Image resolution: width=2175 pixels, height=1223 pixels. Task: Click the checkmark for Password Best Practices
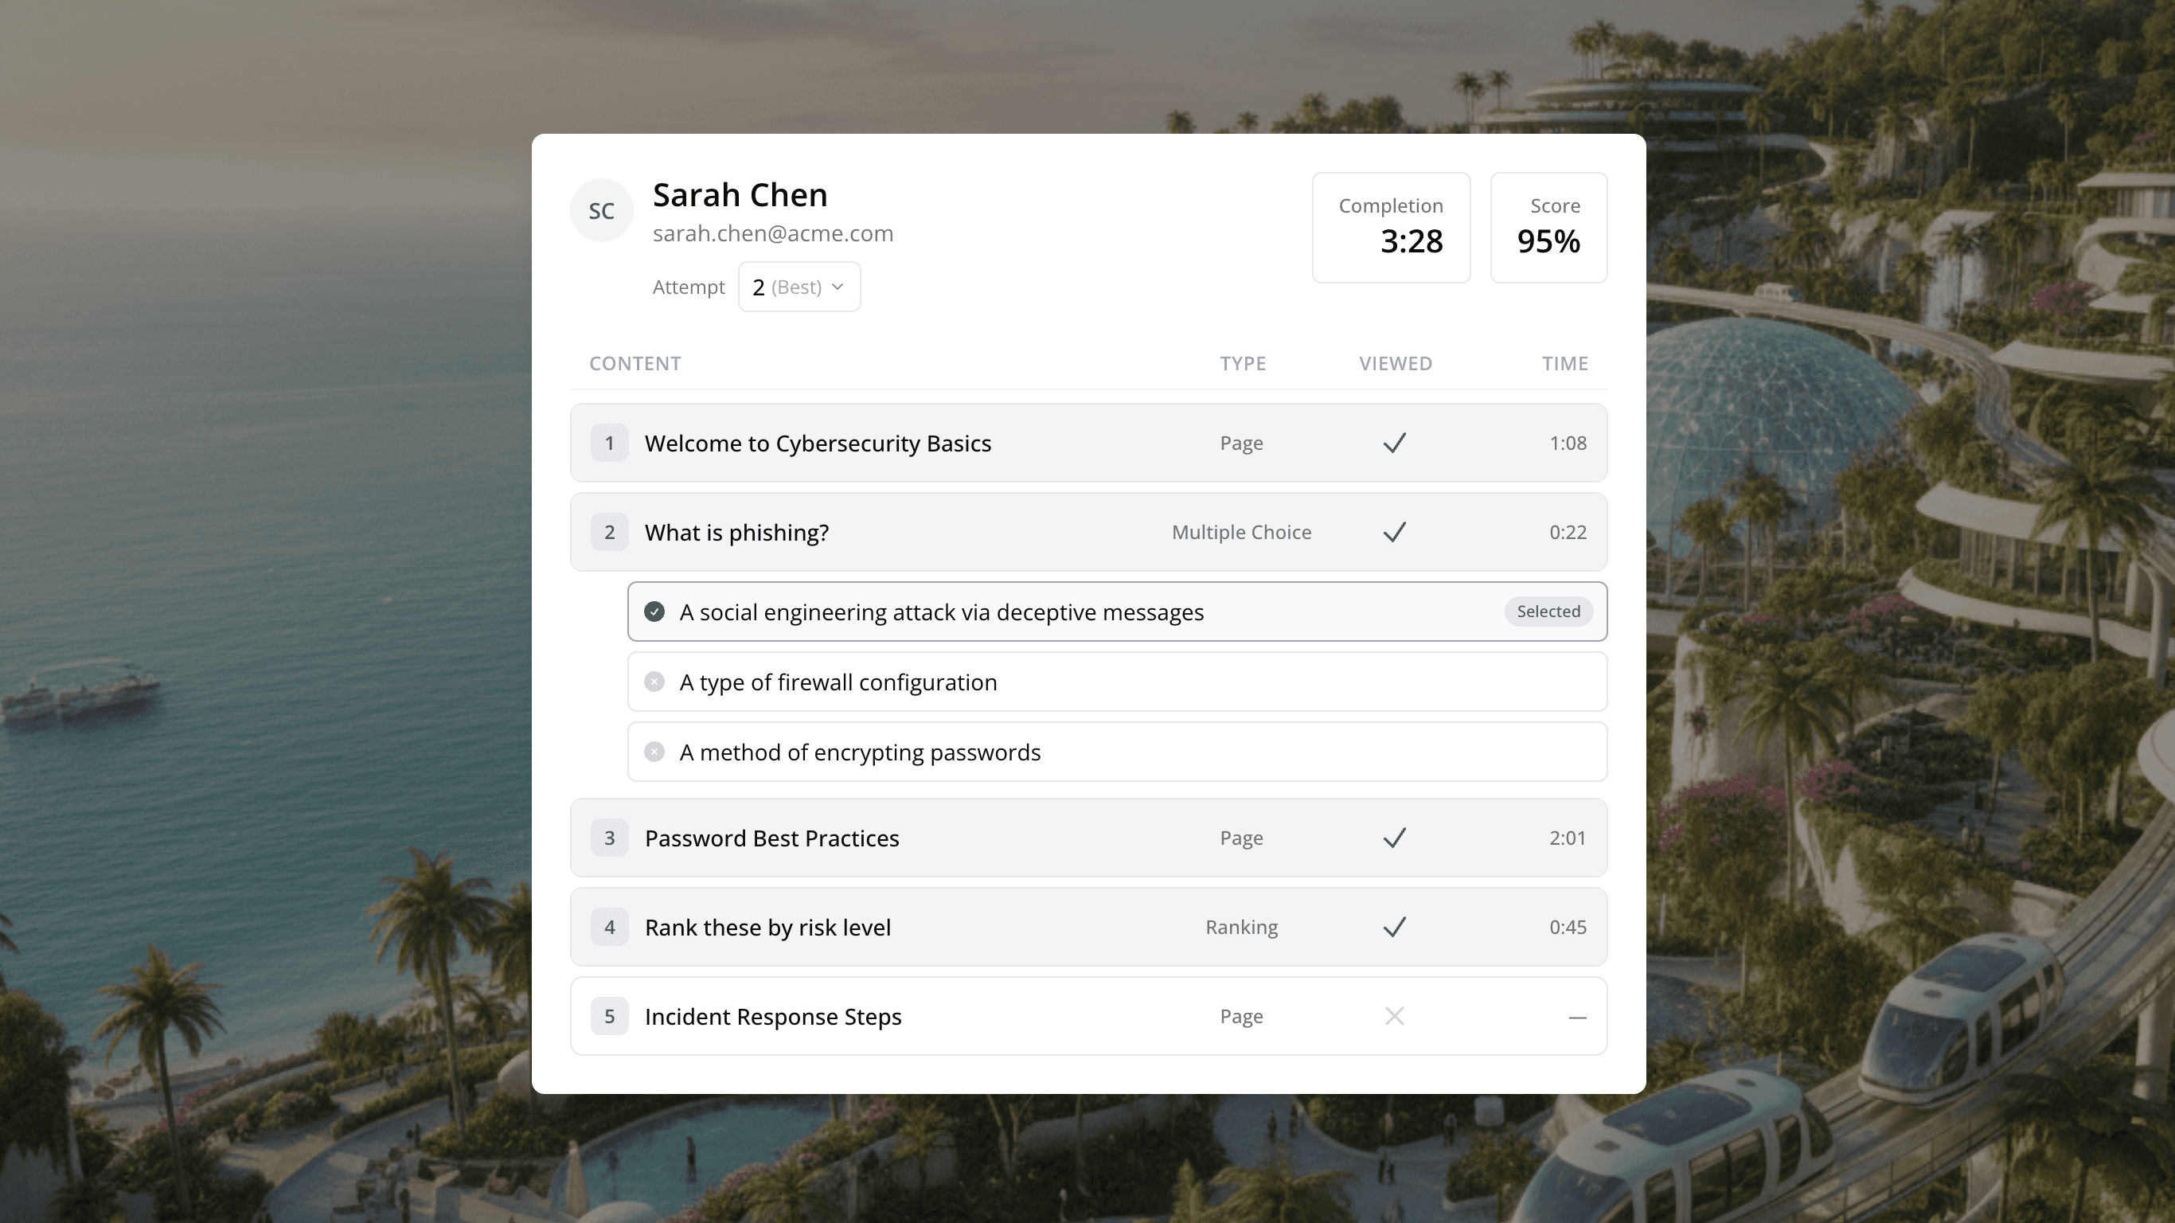[1394, 838]
